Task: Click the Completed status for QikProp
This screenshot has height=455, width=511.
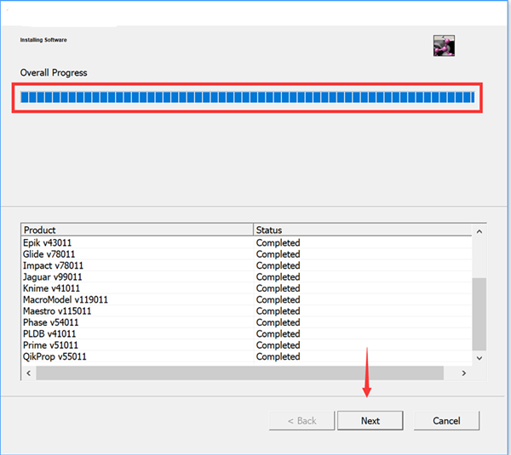Action: [278, 356]
